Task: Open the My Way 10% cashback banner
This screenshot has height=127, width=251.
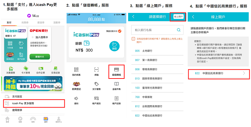Action: pos(33,84)
